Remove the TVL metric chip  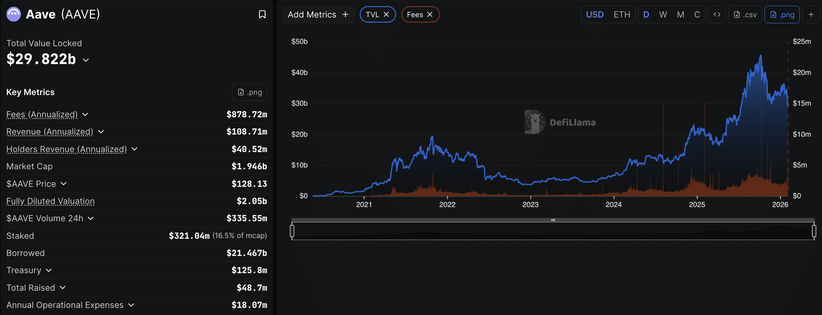pyautogui.click(x=386, y=15)
